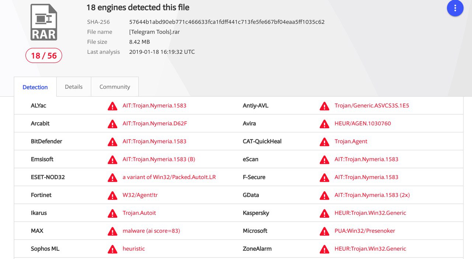Click the '18 engines detected this file' heading
This screenshot has width=472, height=259.
coord(138,7)
